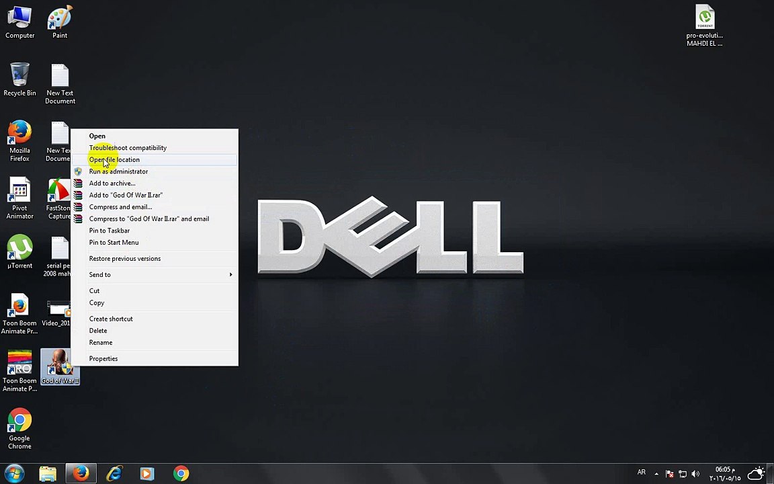Choose Add to "God Of War II.rar"
This screenshot has width=774, height=484.
pyautogui.click(x=155, y=195)
